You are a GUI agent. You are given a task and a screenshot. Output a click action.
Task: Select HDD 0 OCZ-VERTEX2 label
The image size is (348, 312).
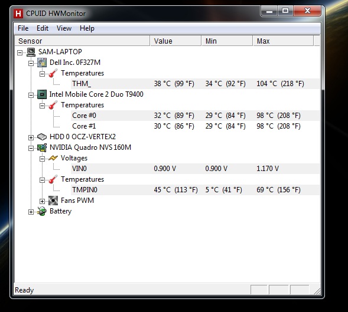click(x=83, y=137)
